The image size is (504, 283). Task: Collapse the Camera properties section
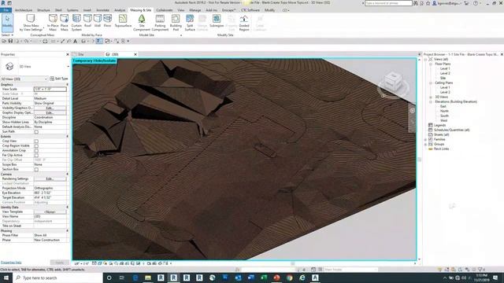(x=67, y=174)
